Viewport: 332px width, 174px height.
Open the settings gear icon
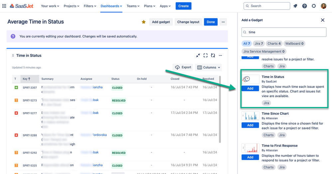(x=314, y=6)
